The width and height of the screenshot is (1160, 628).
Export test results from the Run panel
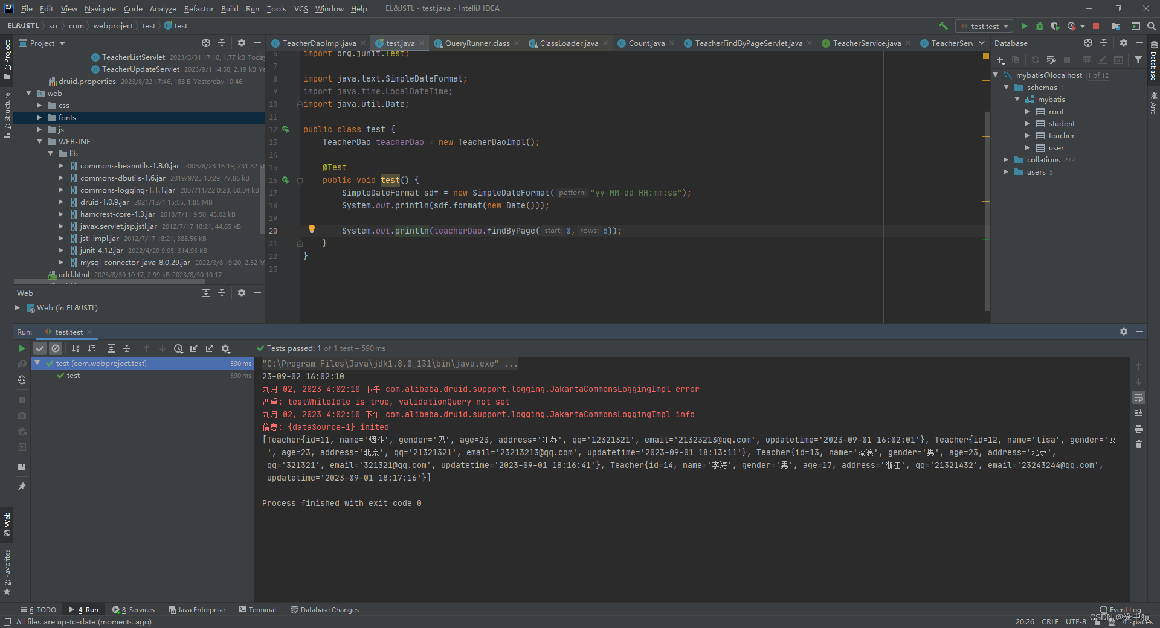[x=210, y=348]
